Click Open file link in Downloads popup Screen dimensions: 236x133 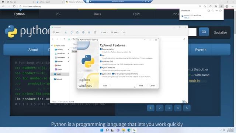point(187,17)
